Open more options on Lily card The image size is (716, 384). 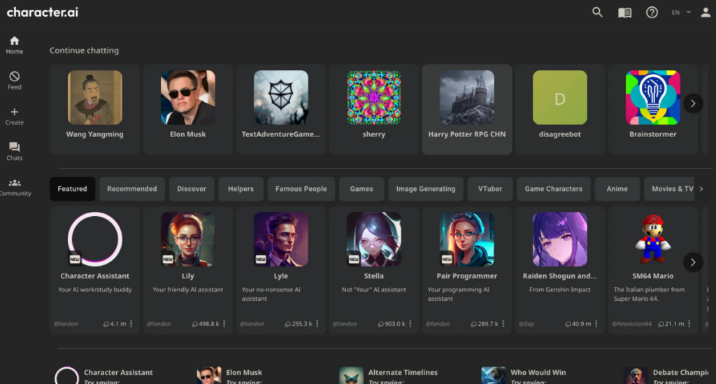[224, 324]
